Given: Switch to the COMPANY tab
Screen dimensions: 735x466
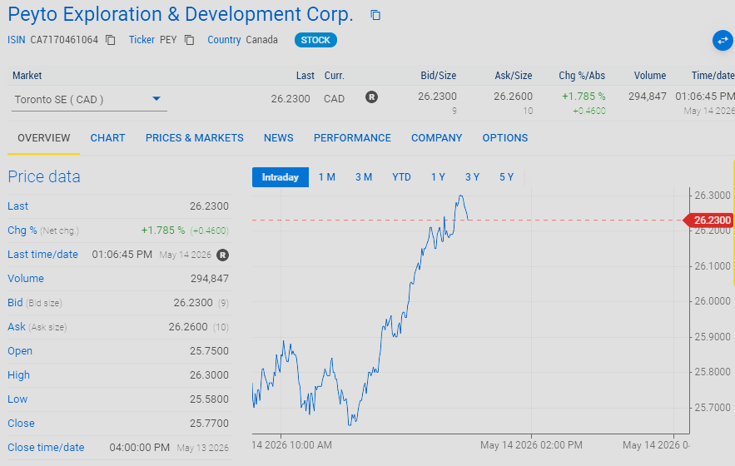Looking at the screenshot, I should [x=436, y=138].
